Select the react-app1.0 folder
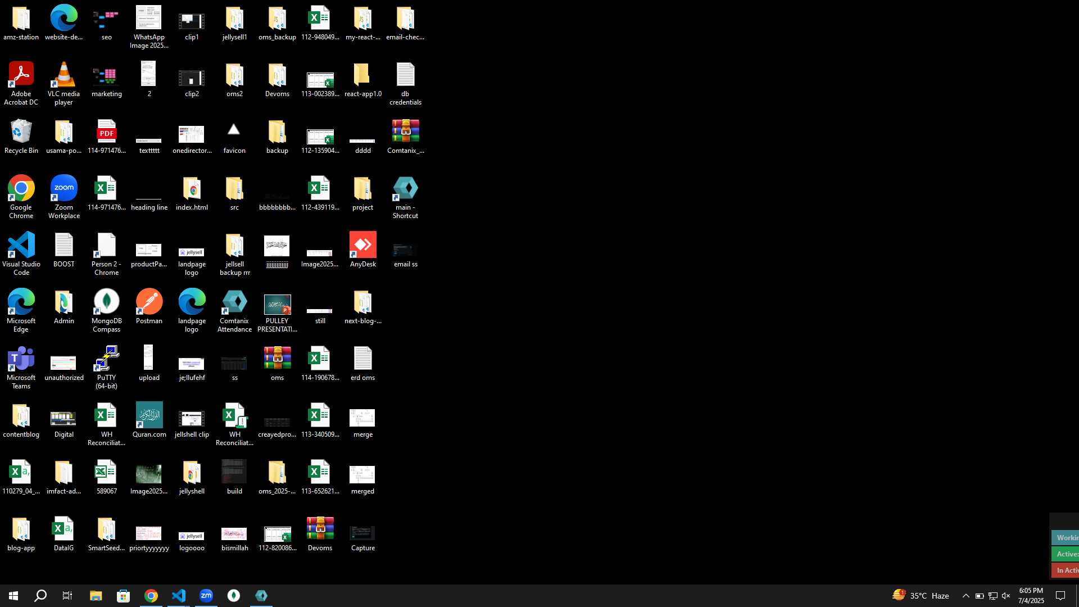Screen dimensions: 1079x607 tap(362, 80)
